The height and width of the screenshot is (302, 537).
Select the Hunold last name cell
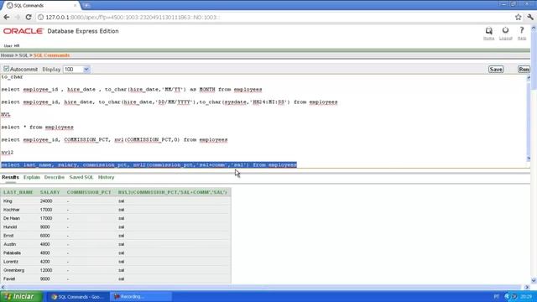point(10,227)
